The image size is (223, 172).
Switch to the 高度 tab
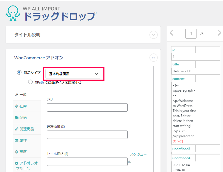(27, 152)
